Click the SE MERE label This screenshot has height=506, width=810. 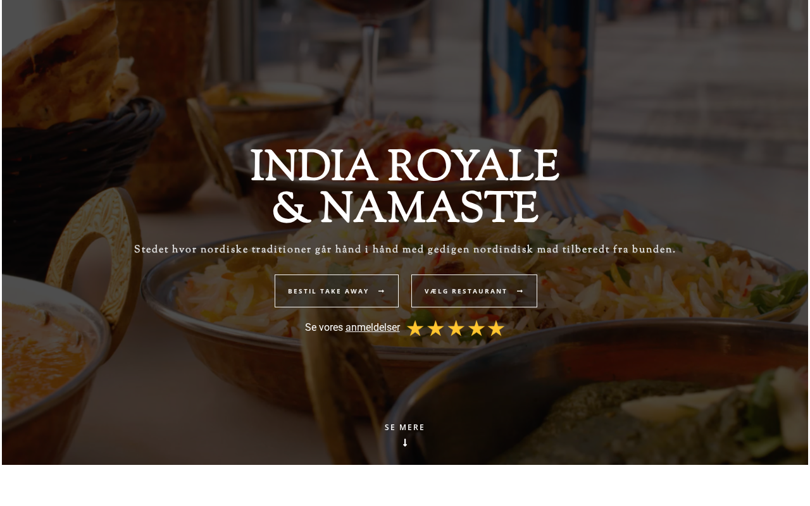click(405, 428)
